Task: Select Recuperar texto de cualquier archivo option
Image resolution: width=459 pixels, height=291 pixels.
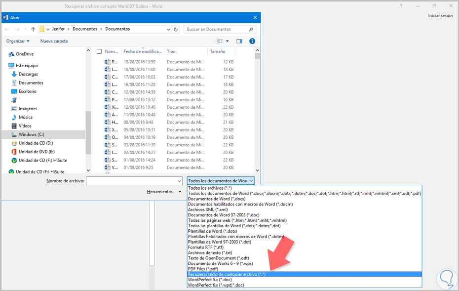Action: (x=305, y=274)
